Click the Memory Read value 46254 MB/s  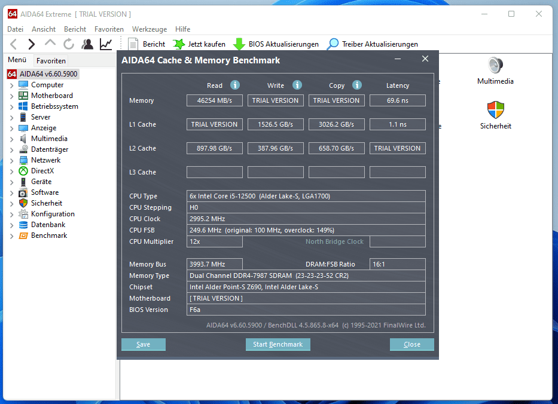[215, 100]
